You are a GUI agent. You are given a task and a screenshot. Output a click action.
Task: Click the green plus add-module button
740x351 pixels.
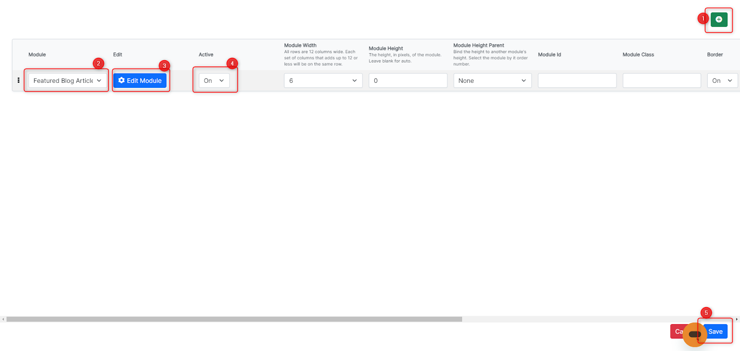719,19
